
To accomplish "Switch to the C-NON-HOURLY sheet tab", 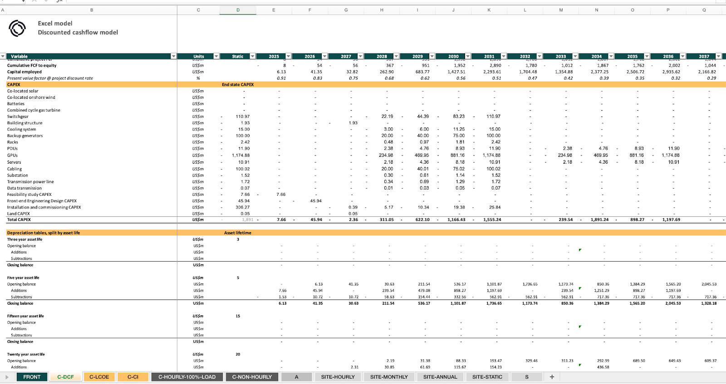I will click(x=252, y=377).
